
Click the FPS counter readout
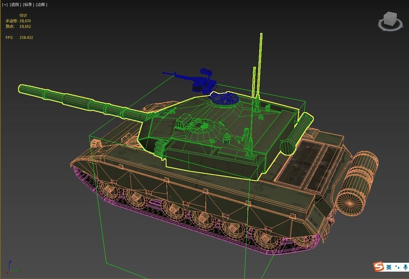tap(26, 37)
